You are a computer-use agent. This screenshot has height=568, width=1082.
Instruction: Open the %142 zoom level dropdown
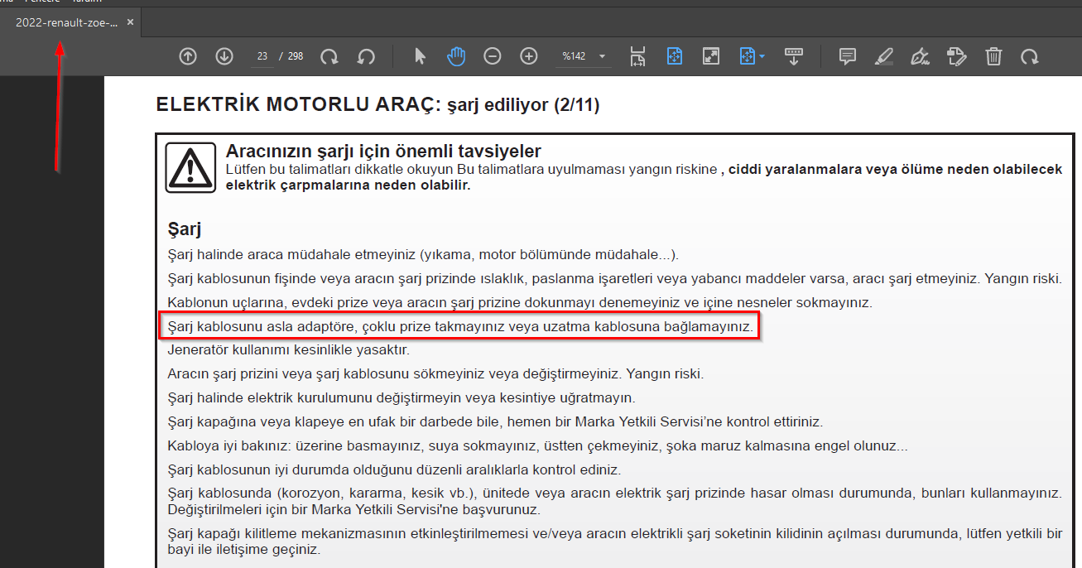click(602, 56)
